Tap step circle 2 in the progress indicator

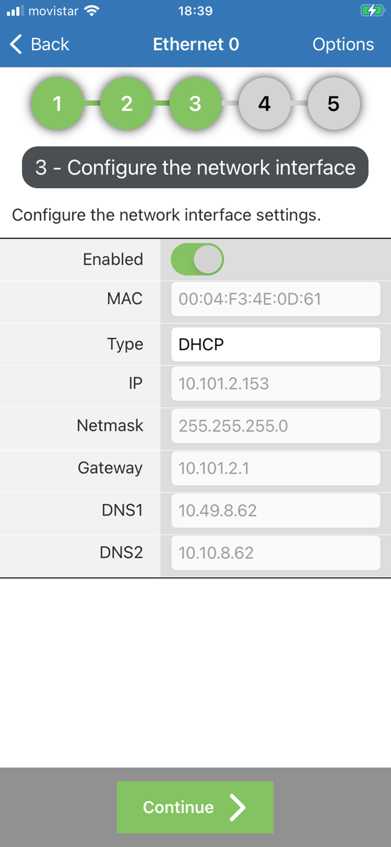127,104
